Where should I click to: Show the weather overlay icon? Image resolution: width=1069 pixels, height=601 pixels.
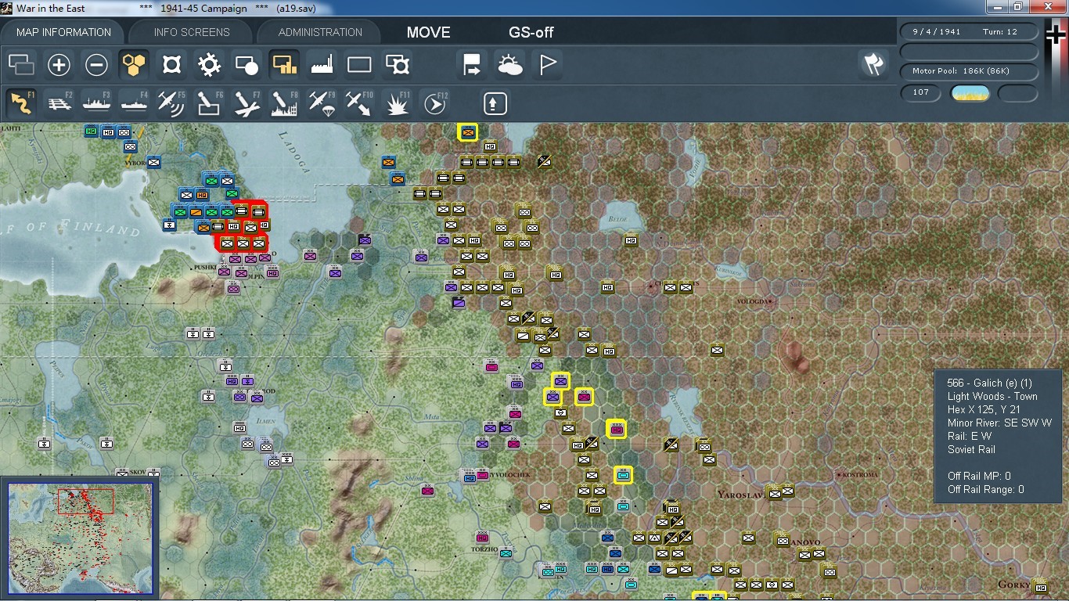510,65
